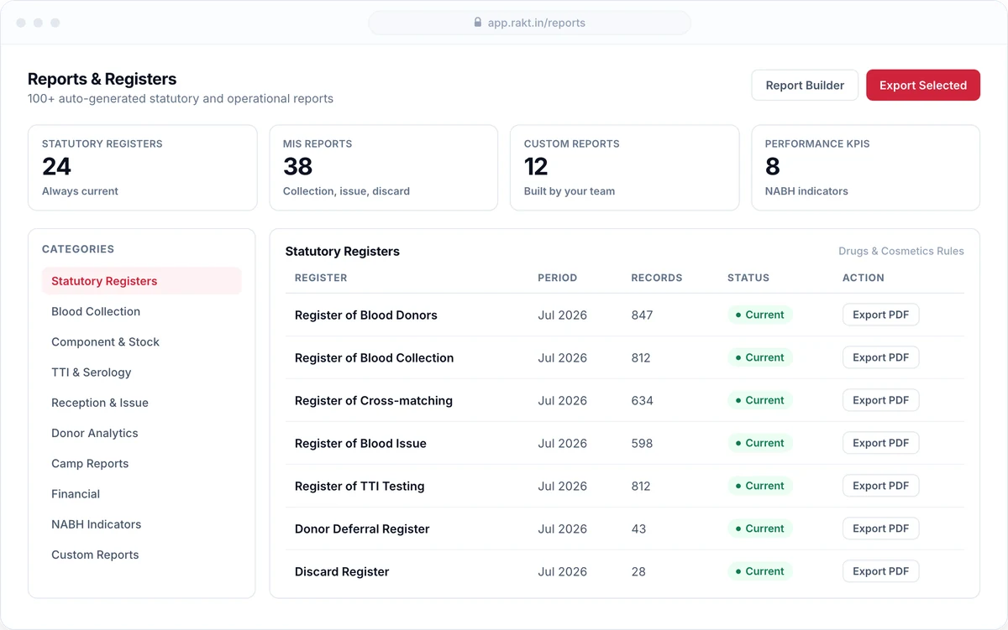Click Donor Deferral Register row name

[x=362, y=529]
